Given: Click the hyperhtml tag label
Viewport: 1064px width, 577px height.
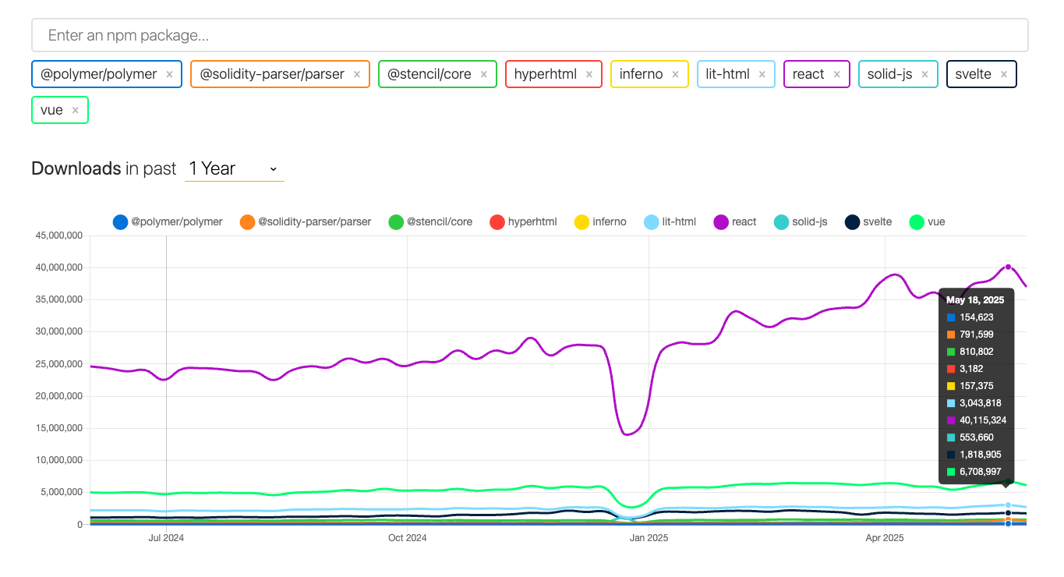Looking at the screenshot, I should [546, 74].
